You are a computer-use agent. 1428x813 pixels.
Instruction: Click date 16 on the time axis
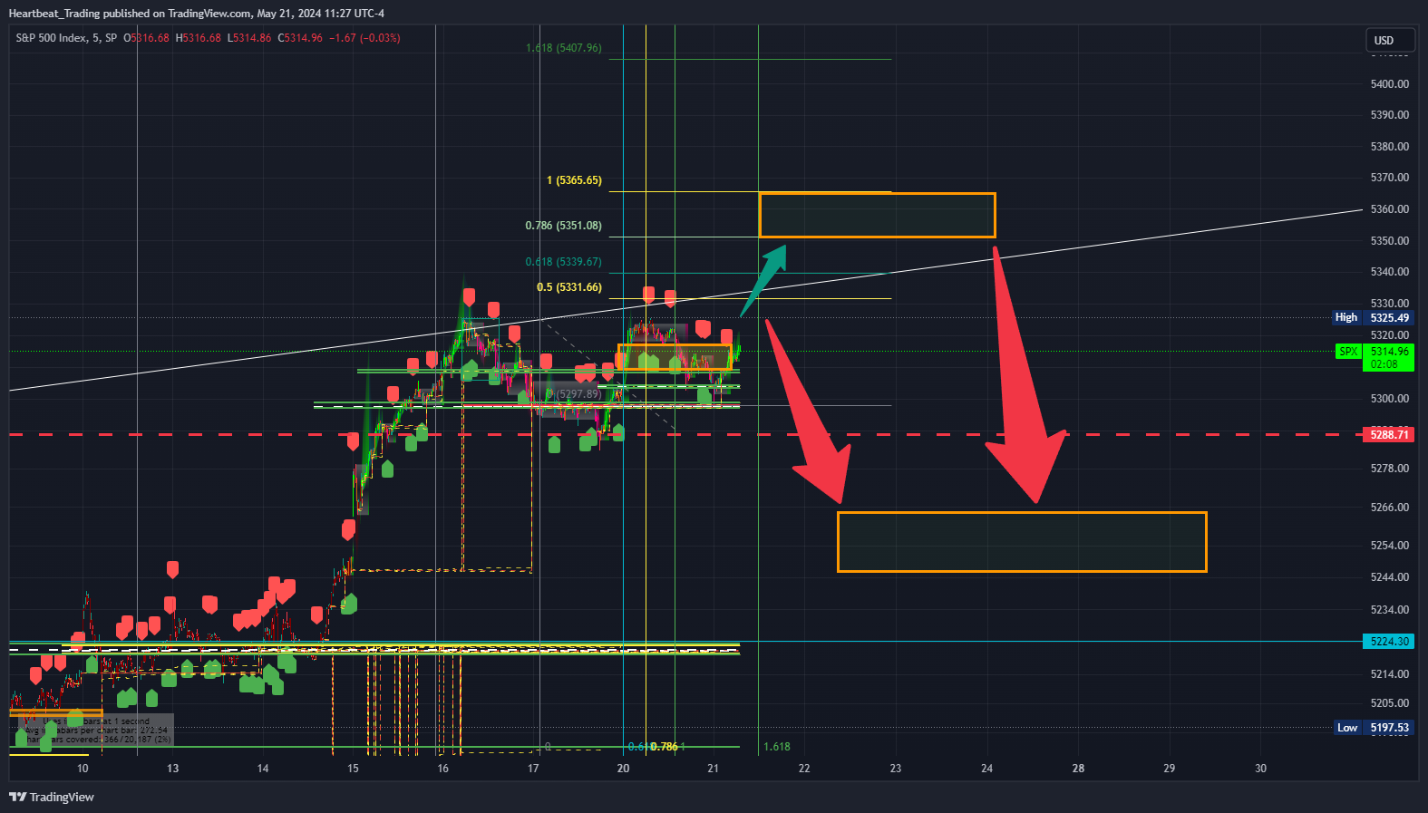coord(442,769)
